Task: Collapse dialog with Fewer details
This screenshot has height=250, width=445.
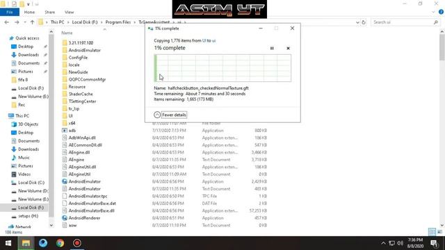Action: [x=170, y=115]
